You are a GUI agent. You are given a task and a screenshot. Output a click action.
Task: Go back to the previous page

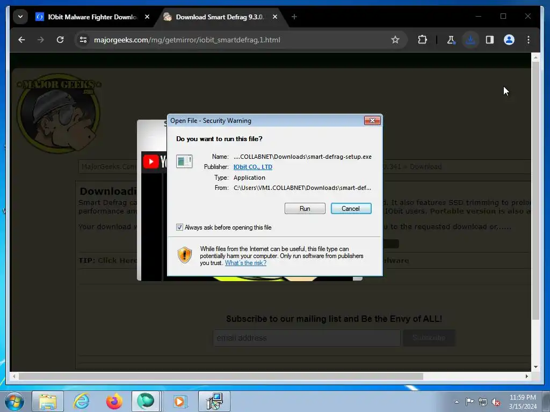21,40
